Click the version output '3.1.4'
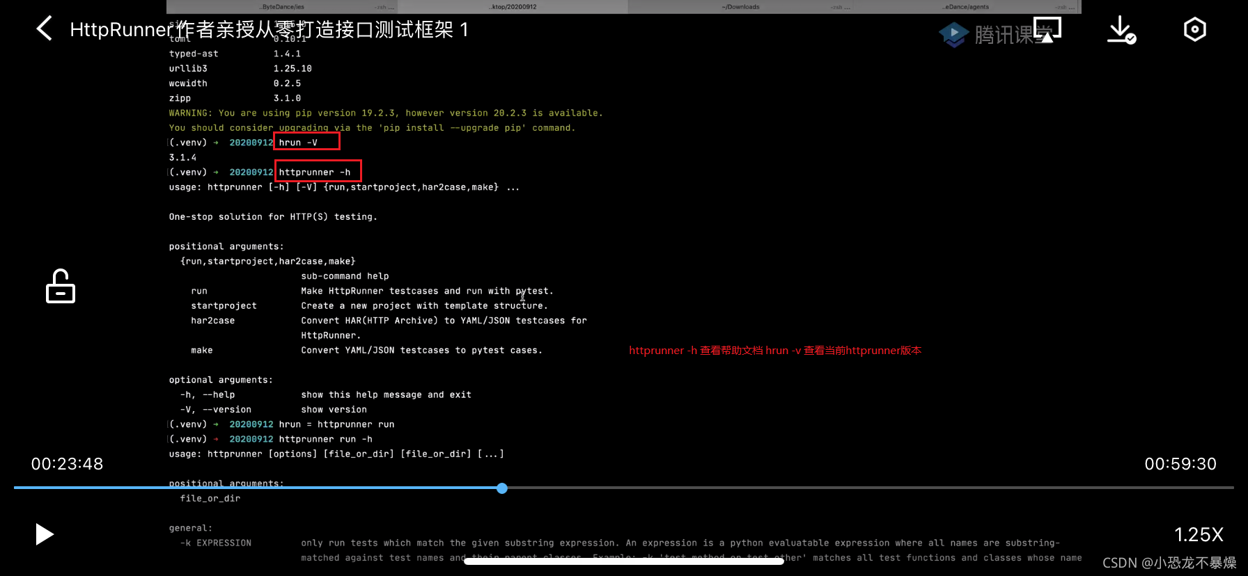Image resolution: width=1248 pixels, height=576 pixels. (182, 158)
